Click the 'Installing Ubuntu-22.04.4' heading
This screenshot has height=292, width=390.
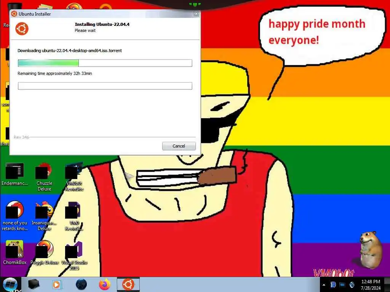[x=102, y=24]
